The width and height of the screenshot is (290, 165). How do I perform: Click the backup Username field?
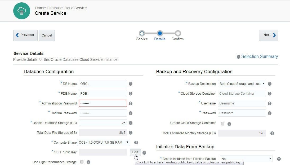coord(242,103)
